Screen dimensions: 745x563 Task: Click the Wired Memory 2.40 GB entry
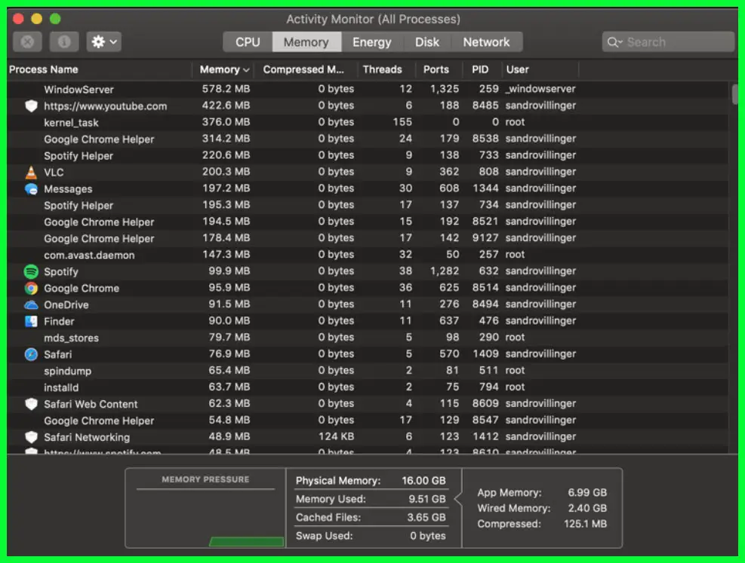[x=542, y=508]
